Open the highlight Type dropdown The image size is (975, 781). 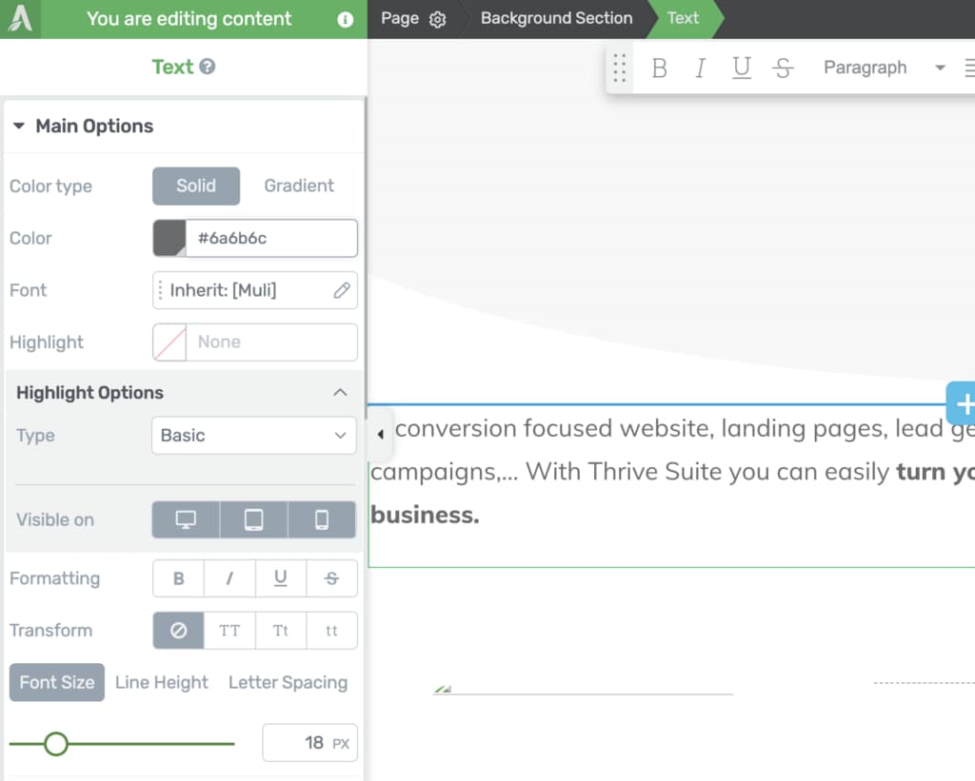253,436
